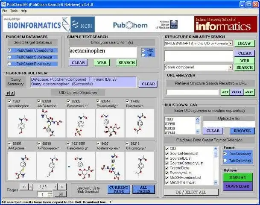The width and height of the screenshot is (260, 205).
Task: Open the SMILES/SMARTS input type dropdown
Action: coord(230,44)
